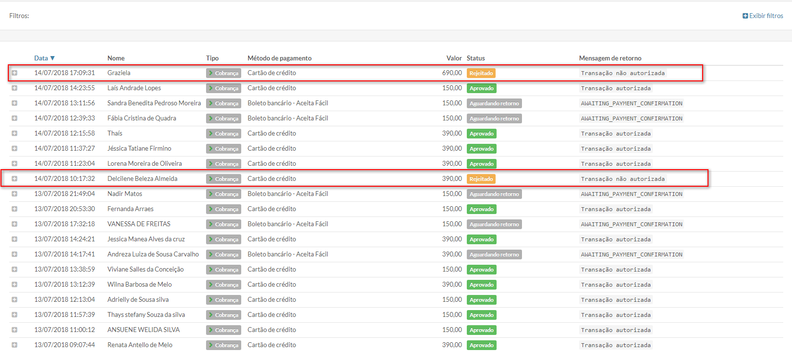Click the Aprovado badge for Laís Andrade Lopes

tap(481, 88)
